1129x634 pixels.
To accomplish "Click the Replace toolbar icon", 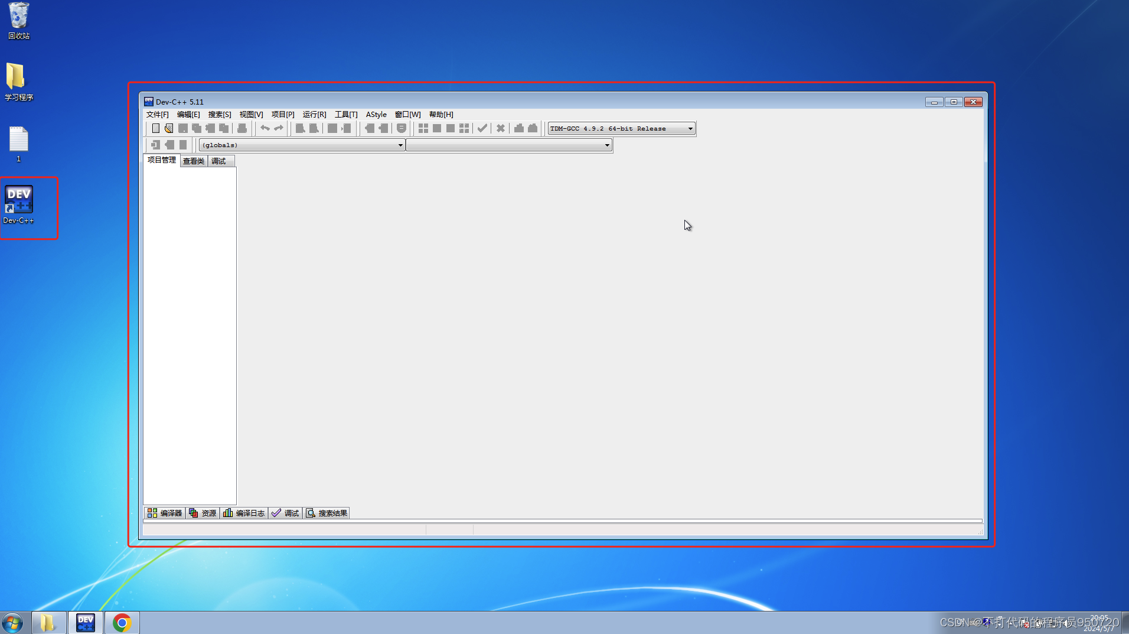I will pos(314,128).
